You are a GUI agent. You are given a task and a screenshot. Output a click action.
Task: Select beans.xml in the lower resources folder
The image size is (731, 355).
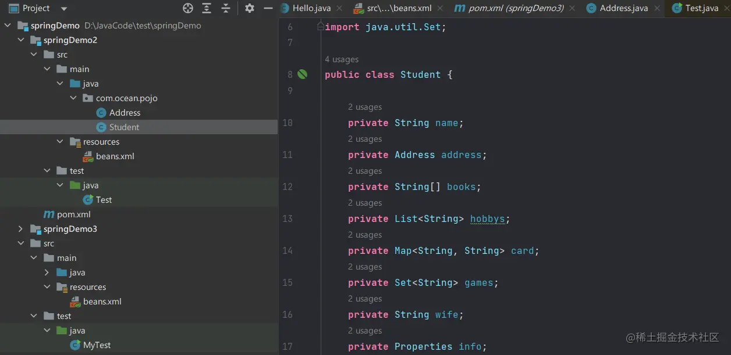point(102,302)
